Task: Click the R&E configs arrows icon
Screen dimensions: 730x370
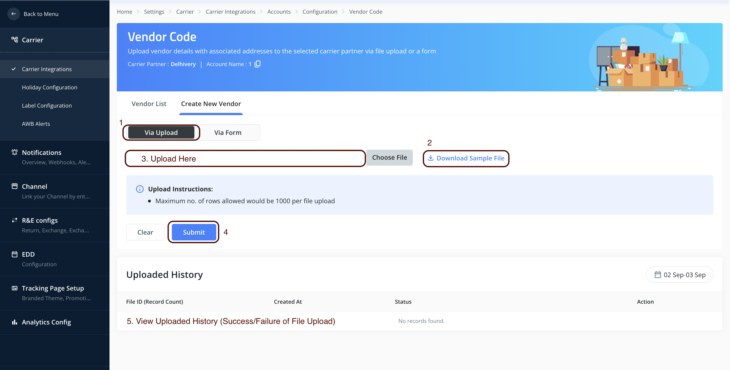Action: point(14,220)
